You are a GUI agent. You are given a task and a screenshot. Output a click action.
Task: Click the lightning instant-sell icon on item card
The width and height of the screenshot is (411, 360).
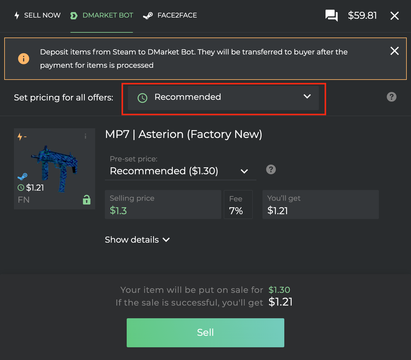click(20, 137)
